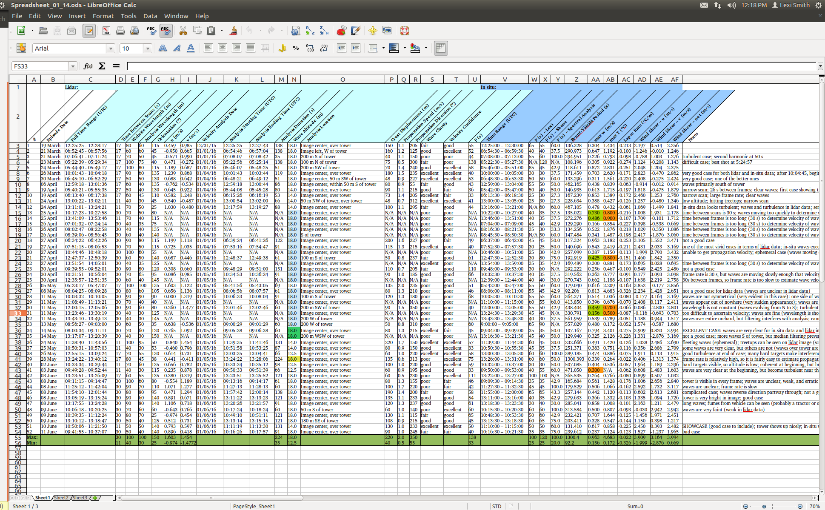Click the New spreadsheet icon
Image resolution: width=825 pixels, height=510 pixels.
click(x=21, y=31)
